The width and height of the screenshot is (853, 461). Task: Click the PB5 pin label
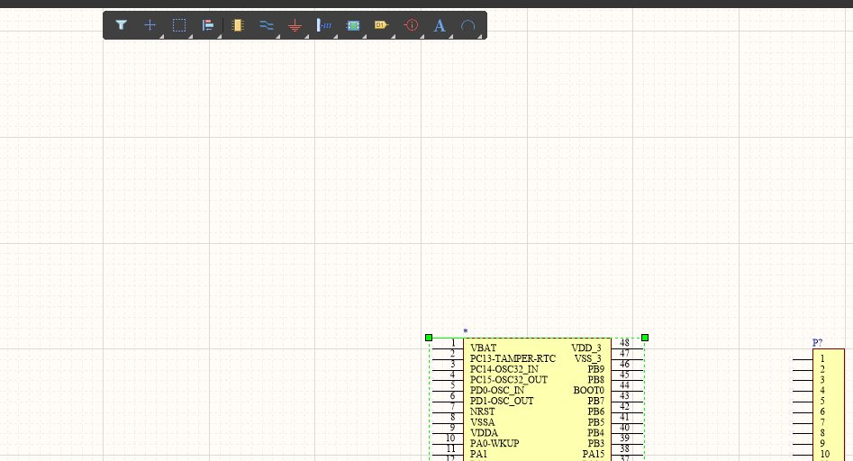coord(595,422)
